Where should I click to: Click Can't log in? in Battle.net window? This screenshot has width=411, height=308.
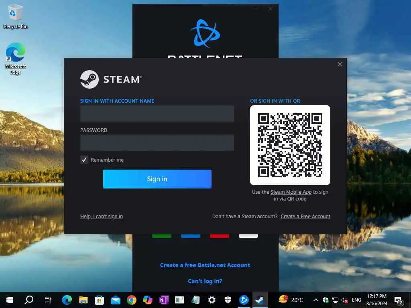tap(205, 281)
